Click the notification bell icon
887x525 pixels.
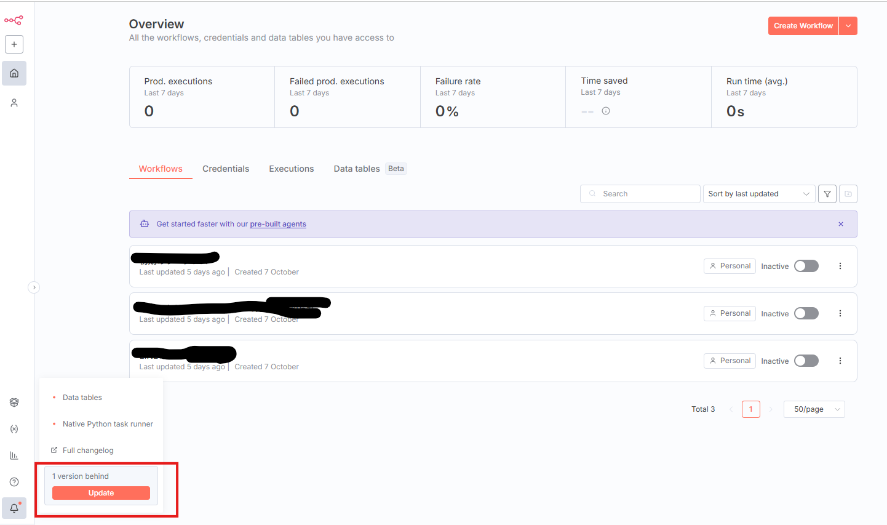click(14, 508)
